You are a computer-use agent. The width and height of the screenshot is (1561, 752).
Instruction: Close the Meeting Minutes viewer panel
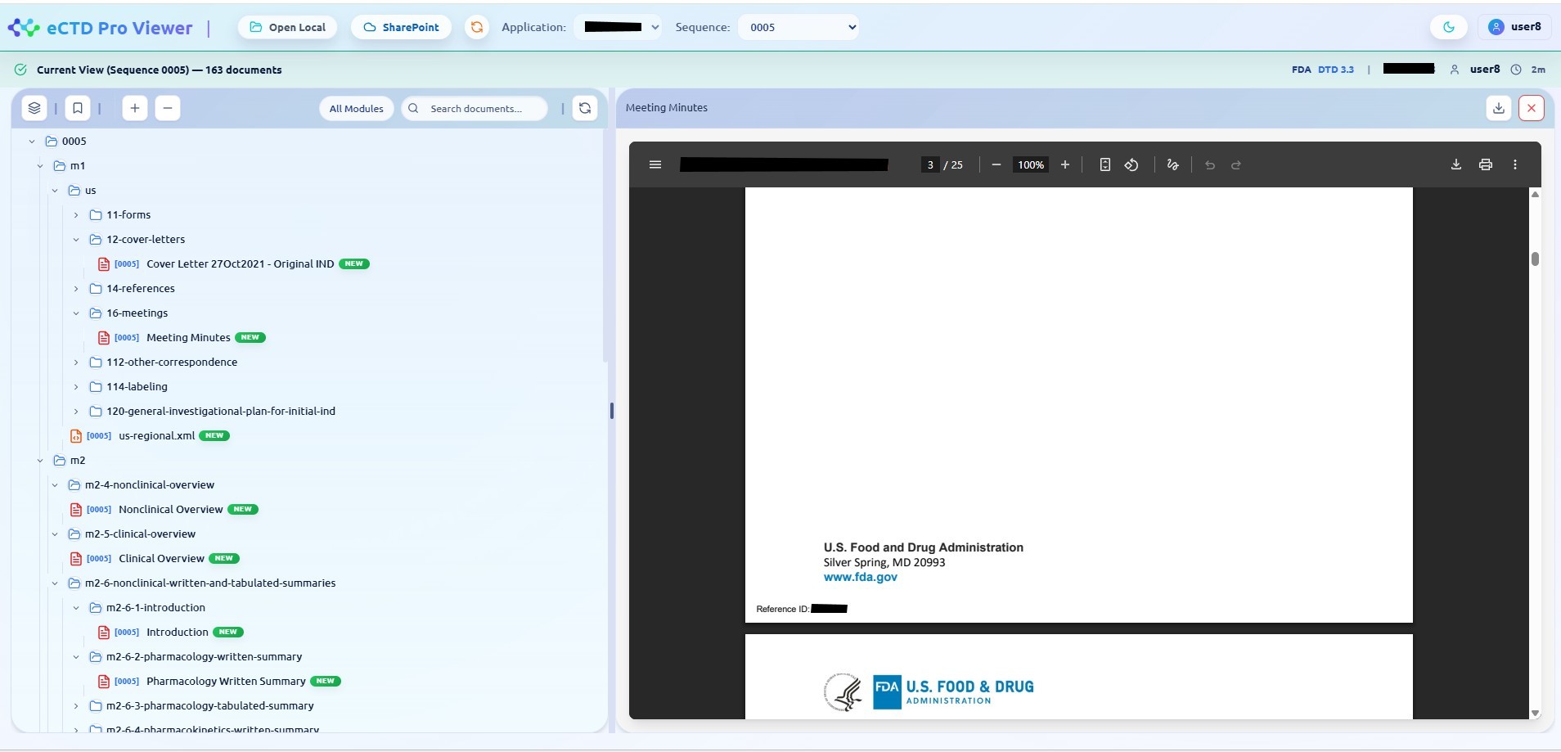click(1532, 108)
